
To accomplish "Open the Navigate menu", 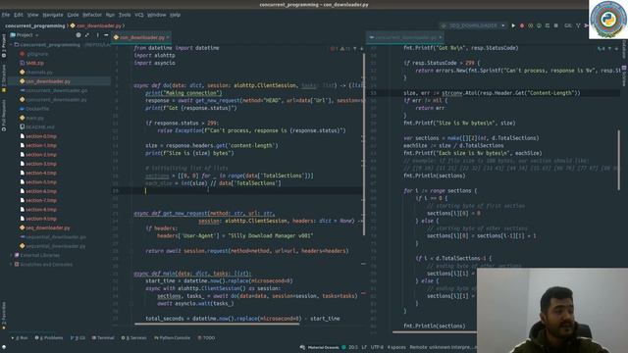I will click(x=53, y=15).
